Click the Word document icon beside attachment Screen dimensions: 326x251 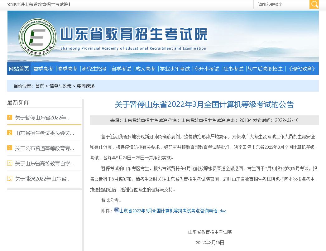click(x=117, y=210)
